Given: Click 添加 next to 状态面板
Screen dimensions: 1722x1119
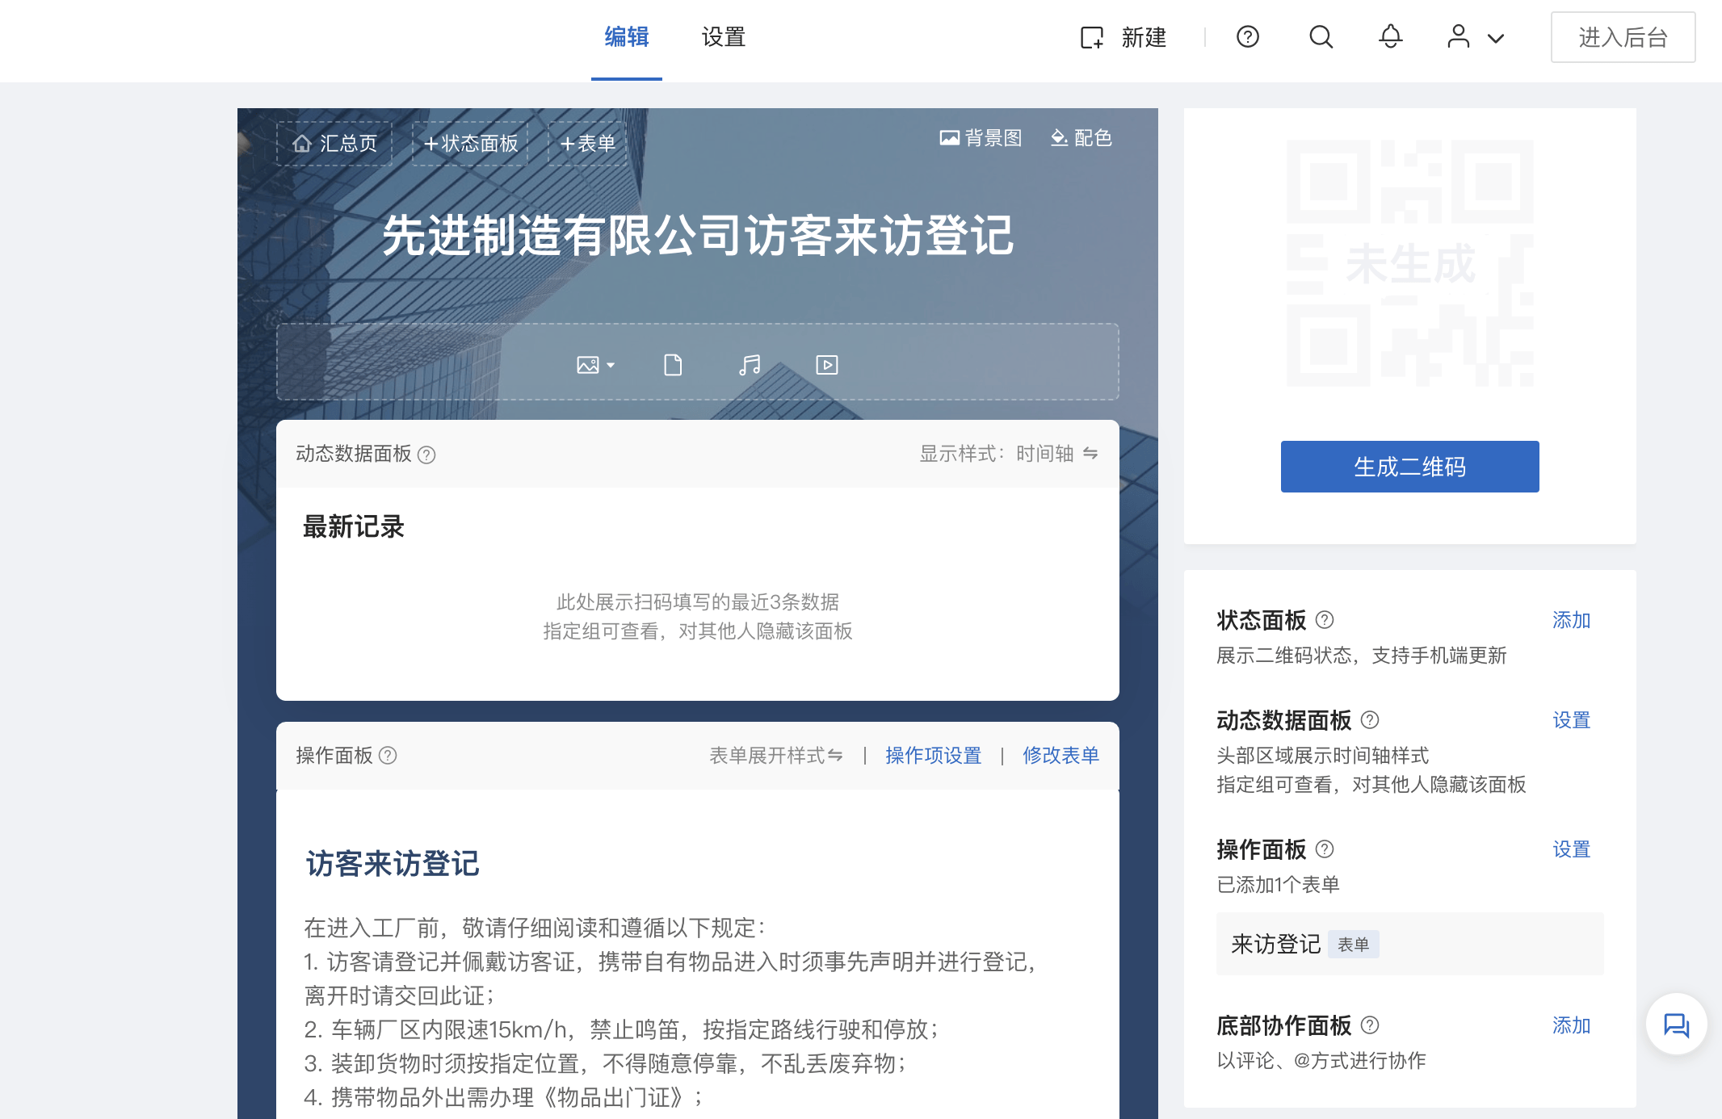Looking at the screenshot, I should [x=1571, y=620].
